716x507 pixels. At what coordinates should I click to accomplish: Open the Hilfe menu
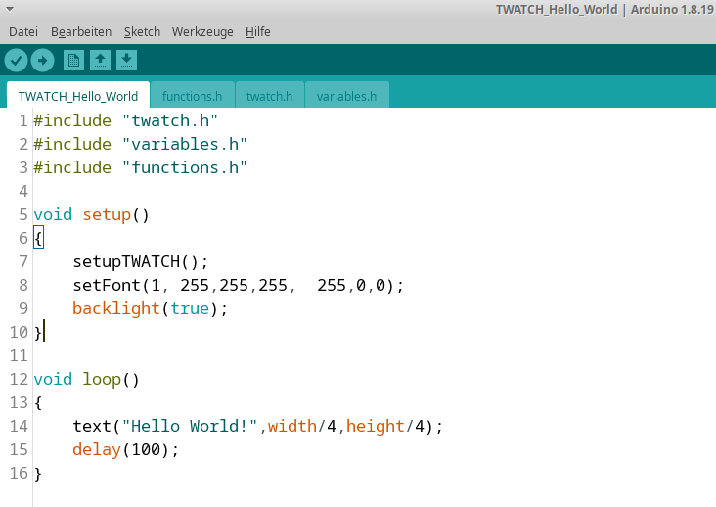tap(258, 31)
